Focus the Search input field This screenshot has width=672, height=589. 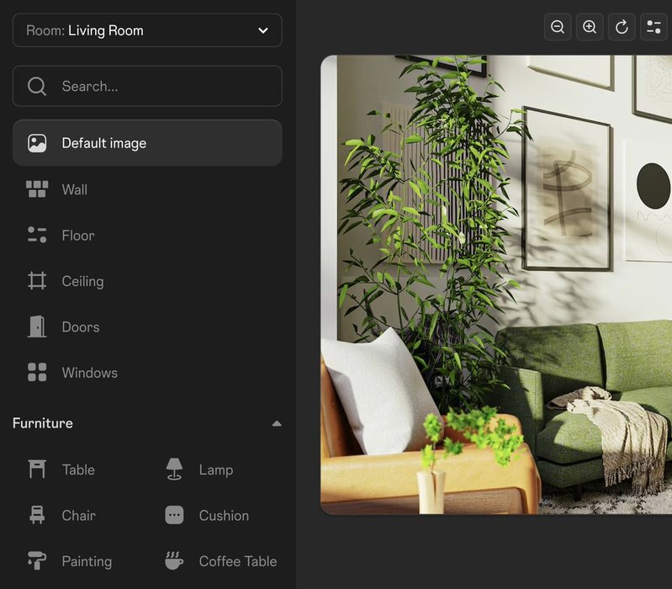(x=147, y=86)
